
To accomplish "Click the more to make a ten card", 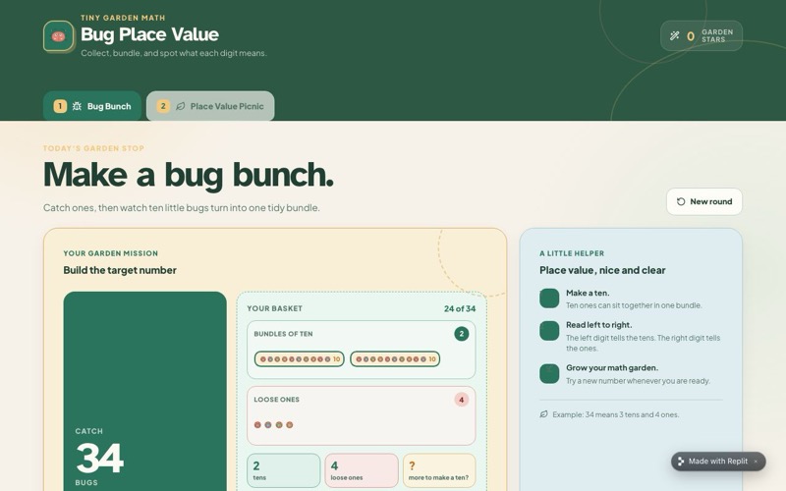I will click(439, 470).
